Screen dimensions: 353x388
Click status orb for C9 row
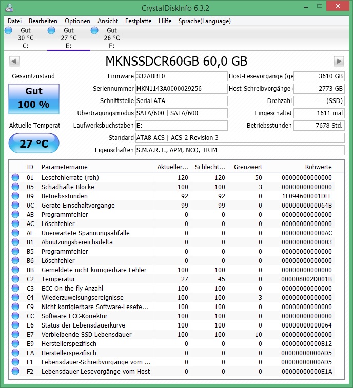[x=15, y=307]
